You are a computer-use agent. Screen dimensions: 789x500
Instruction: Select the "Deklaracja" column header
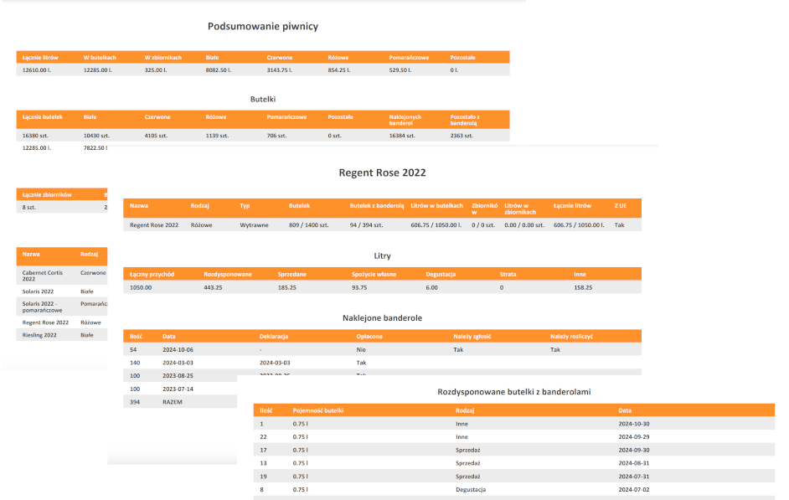(x=275, y=336)
